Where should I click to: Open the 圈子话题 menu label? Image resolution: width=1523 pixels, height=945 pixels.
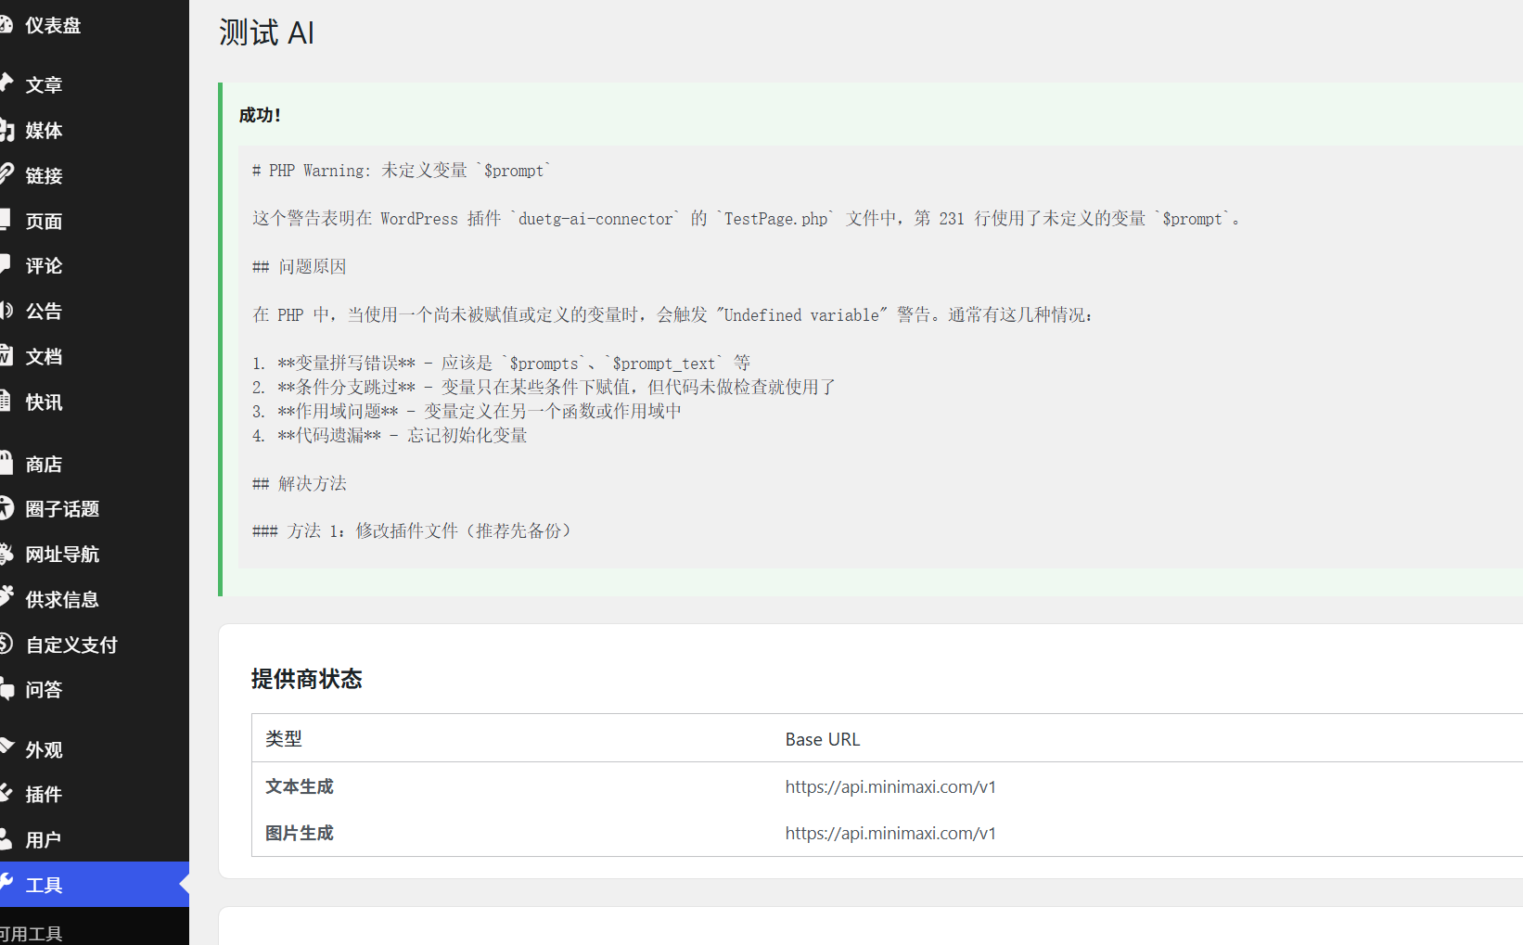pos(62,508)
